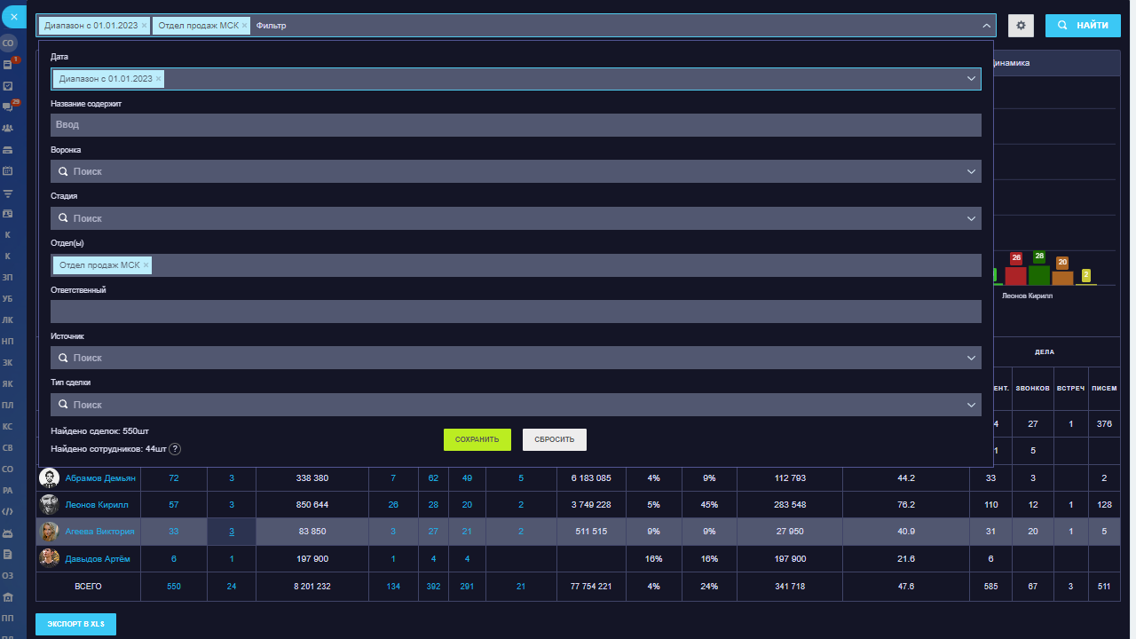
Task: Open the Тип сделки dropdown
Action: click(x=971, y=405)
